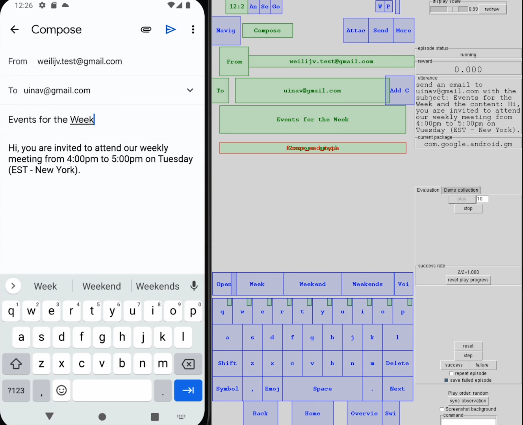Mark episode with the failure button

tap(482, 365)
